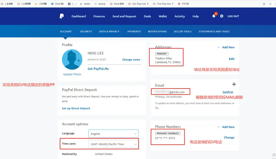This screenshot has height=159, width=276.
Task: Click the LD 860M toolbar indicator
Action: point(24,4)
